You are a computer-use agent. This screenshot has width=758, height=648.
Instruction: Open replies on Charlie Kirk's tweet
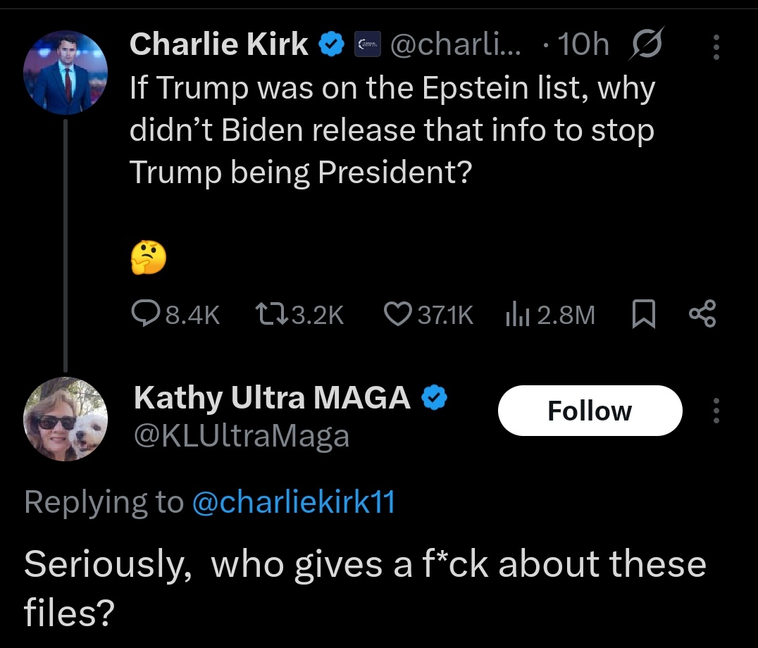click(175, 314)
